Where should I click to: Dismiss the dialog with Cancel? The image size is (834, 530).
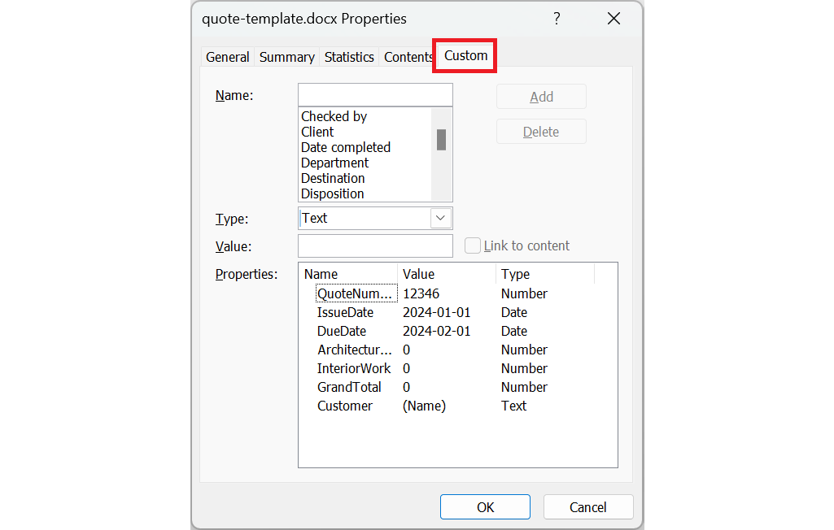588,506
